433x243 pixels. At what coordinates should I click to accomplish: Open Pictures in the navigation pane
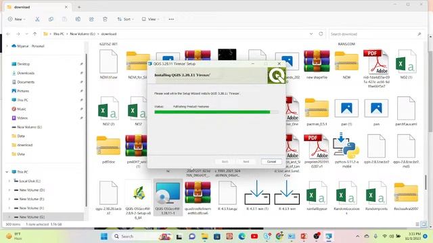pos(23,91)
